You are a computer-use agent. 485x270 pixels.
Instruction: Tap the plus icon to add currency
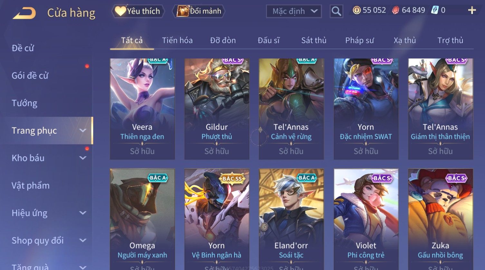(472, 11)
